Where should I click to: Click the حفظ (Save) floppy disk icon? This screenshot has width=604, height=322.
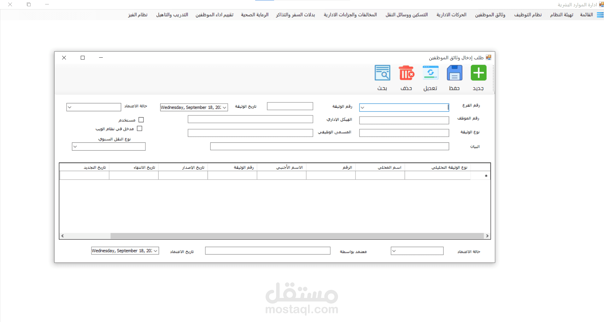pos(454,73)
